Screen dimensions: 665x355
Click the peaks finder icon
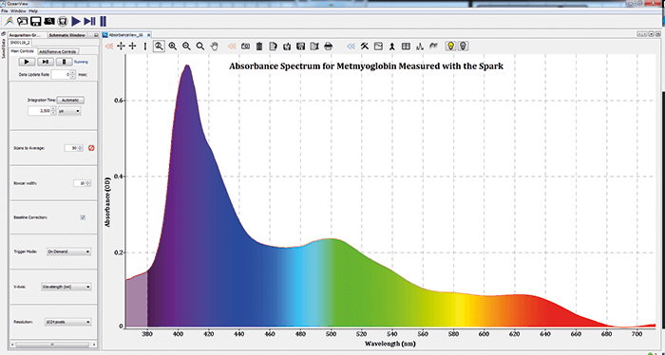coord(420,47)
